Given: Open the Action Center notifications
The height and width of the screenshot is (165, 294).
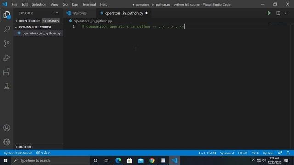Looking at the screenshot, I should click(286, 160).
